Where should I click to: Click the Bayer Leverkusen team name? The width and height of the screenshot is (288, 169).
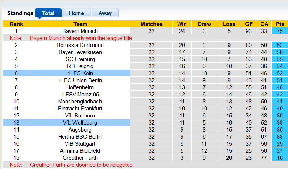(x=80, y=52)
